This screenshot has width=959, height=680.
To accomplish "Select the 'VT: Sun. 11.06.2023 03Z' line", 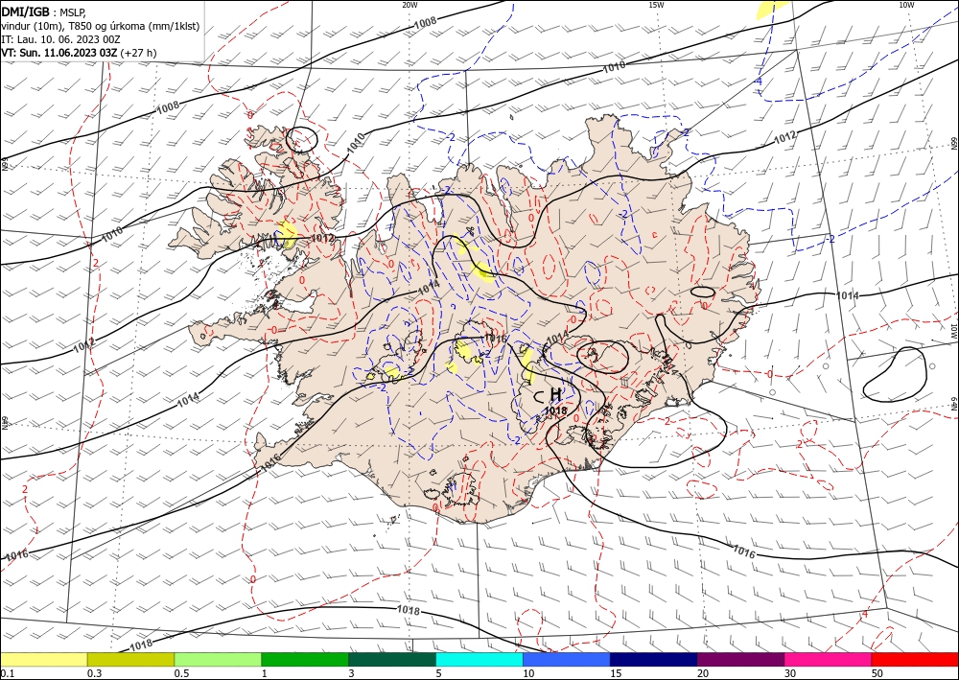I will pyautogui.click(x=58, y=53).
